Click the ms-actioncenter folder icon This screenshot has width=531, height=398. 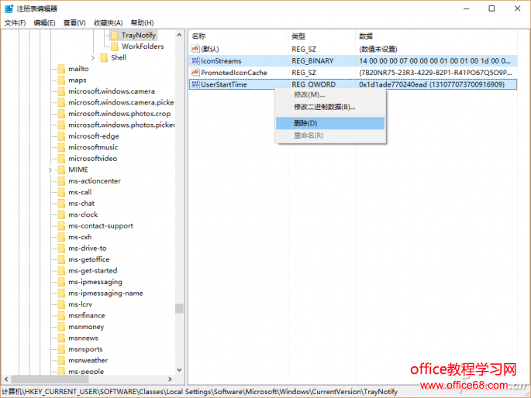click(x=61, y=181)
